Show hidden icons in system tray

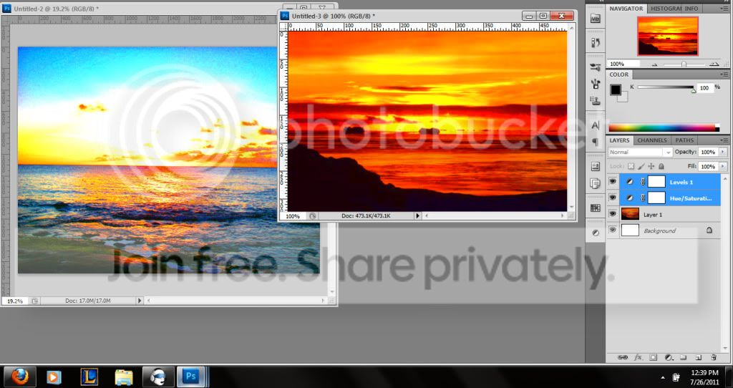click(662, 377)
